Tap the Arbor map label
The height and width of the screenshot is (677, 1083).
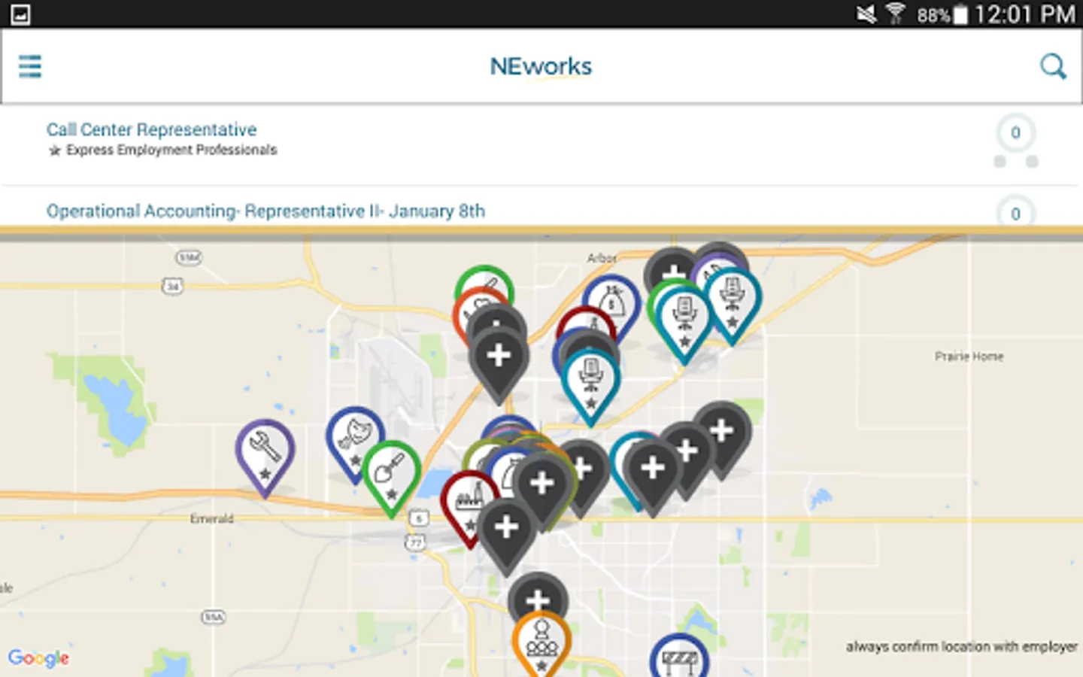click(602, 258)
